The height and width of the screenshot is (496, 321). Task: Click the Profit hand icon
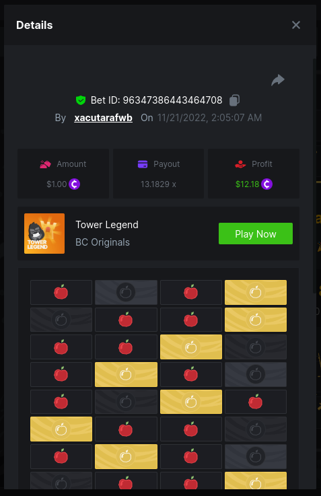(240, 164)
